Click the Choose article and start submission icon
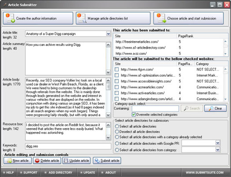This screenshot has width=231, height=177. (161, 18)
